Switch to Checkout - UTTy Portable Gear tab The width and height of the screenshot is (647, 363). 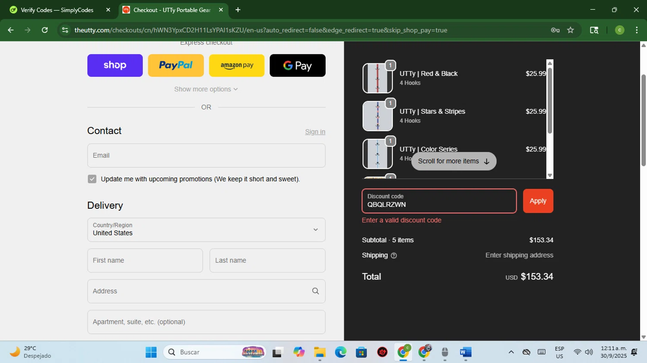172,10
